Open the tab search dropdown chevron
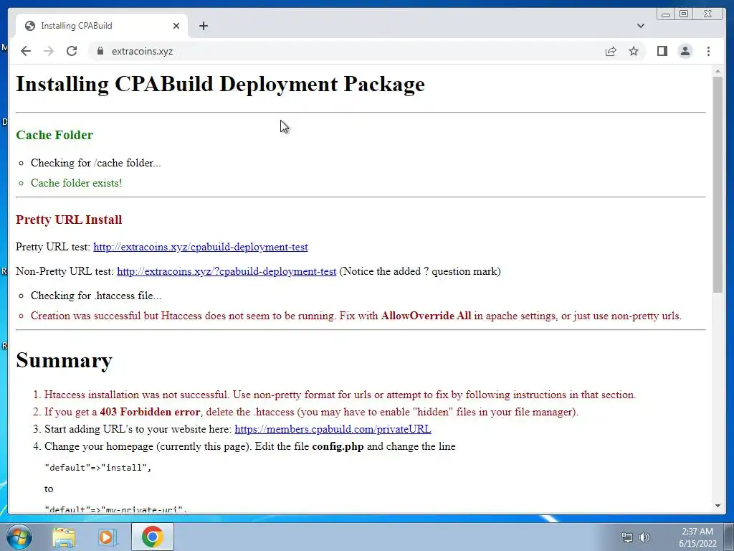This screenshot has height=551, width=734. click(641, 26)
